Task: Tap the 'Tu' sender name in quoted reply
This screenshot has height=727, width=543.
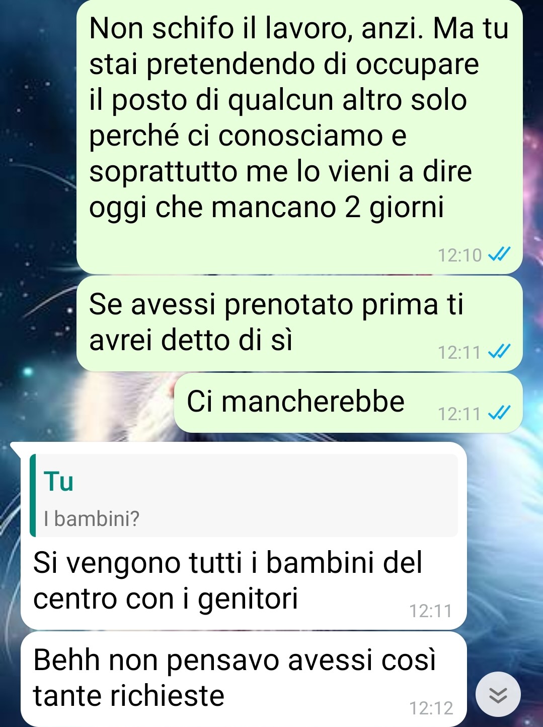Action: [x=59, y=481]
